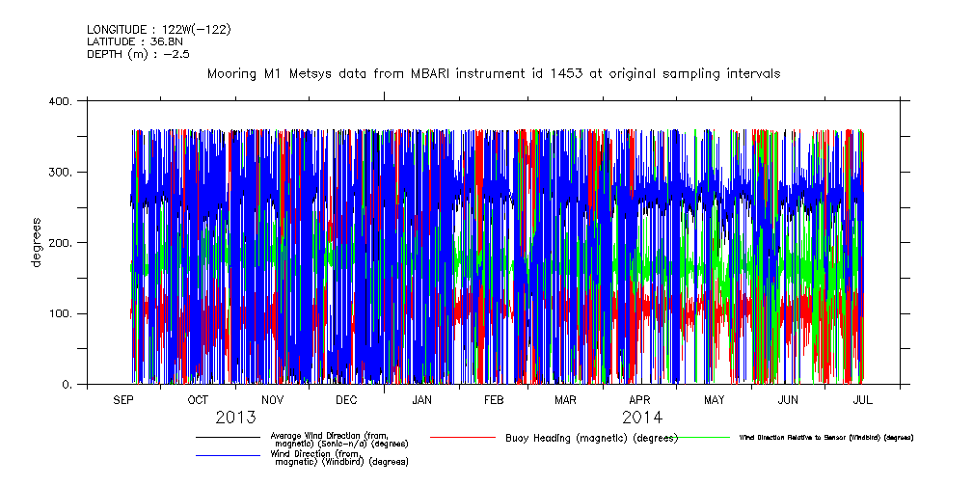Image resolution: width=973 pixels, height=486 pixels.
Task: Click the 400 y-axis tick label
Action: pyautogui.click(x=61, y=101)
